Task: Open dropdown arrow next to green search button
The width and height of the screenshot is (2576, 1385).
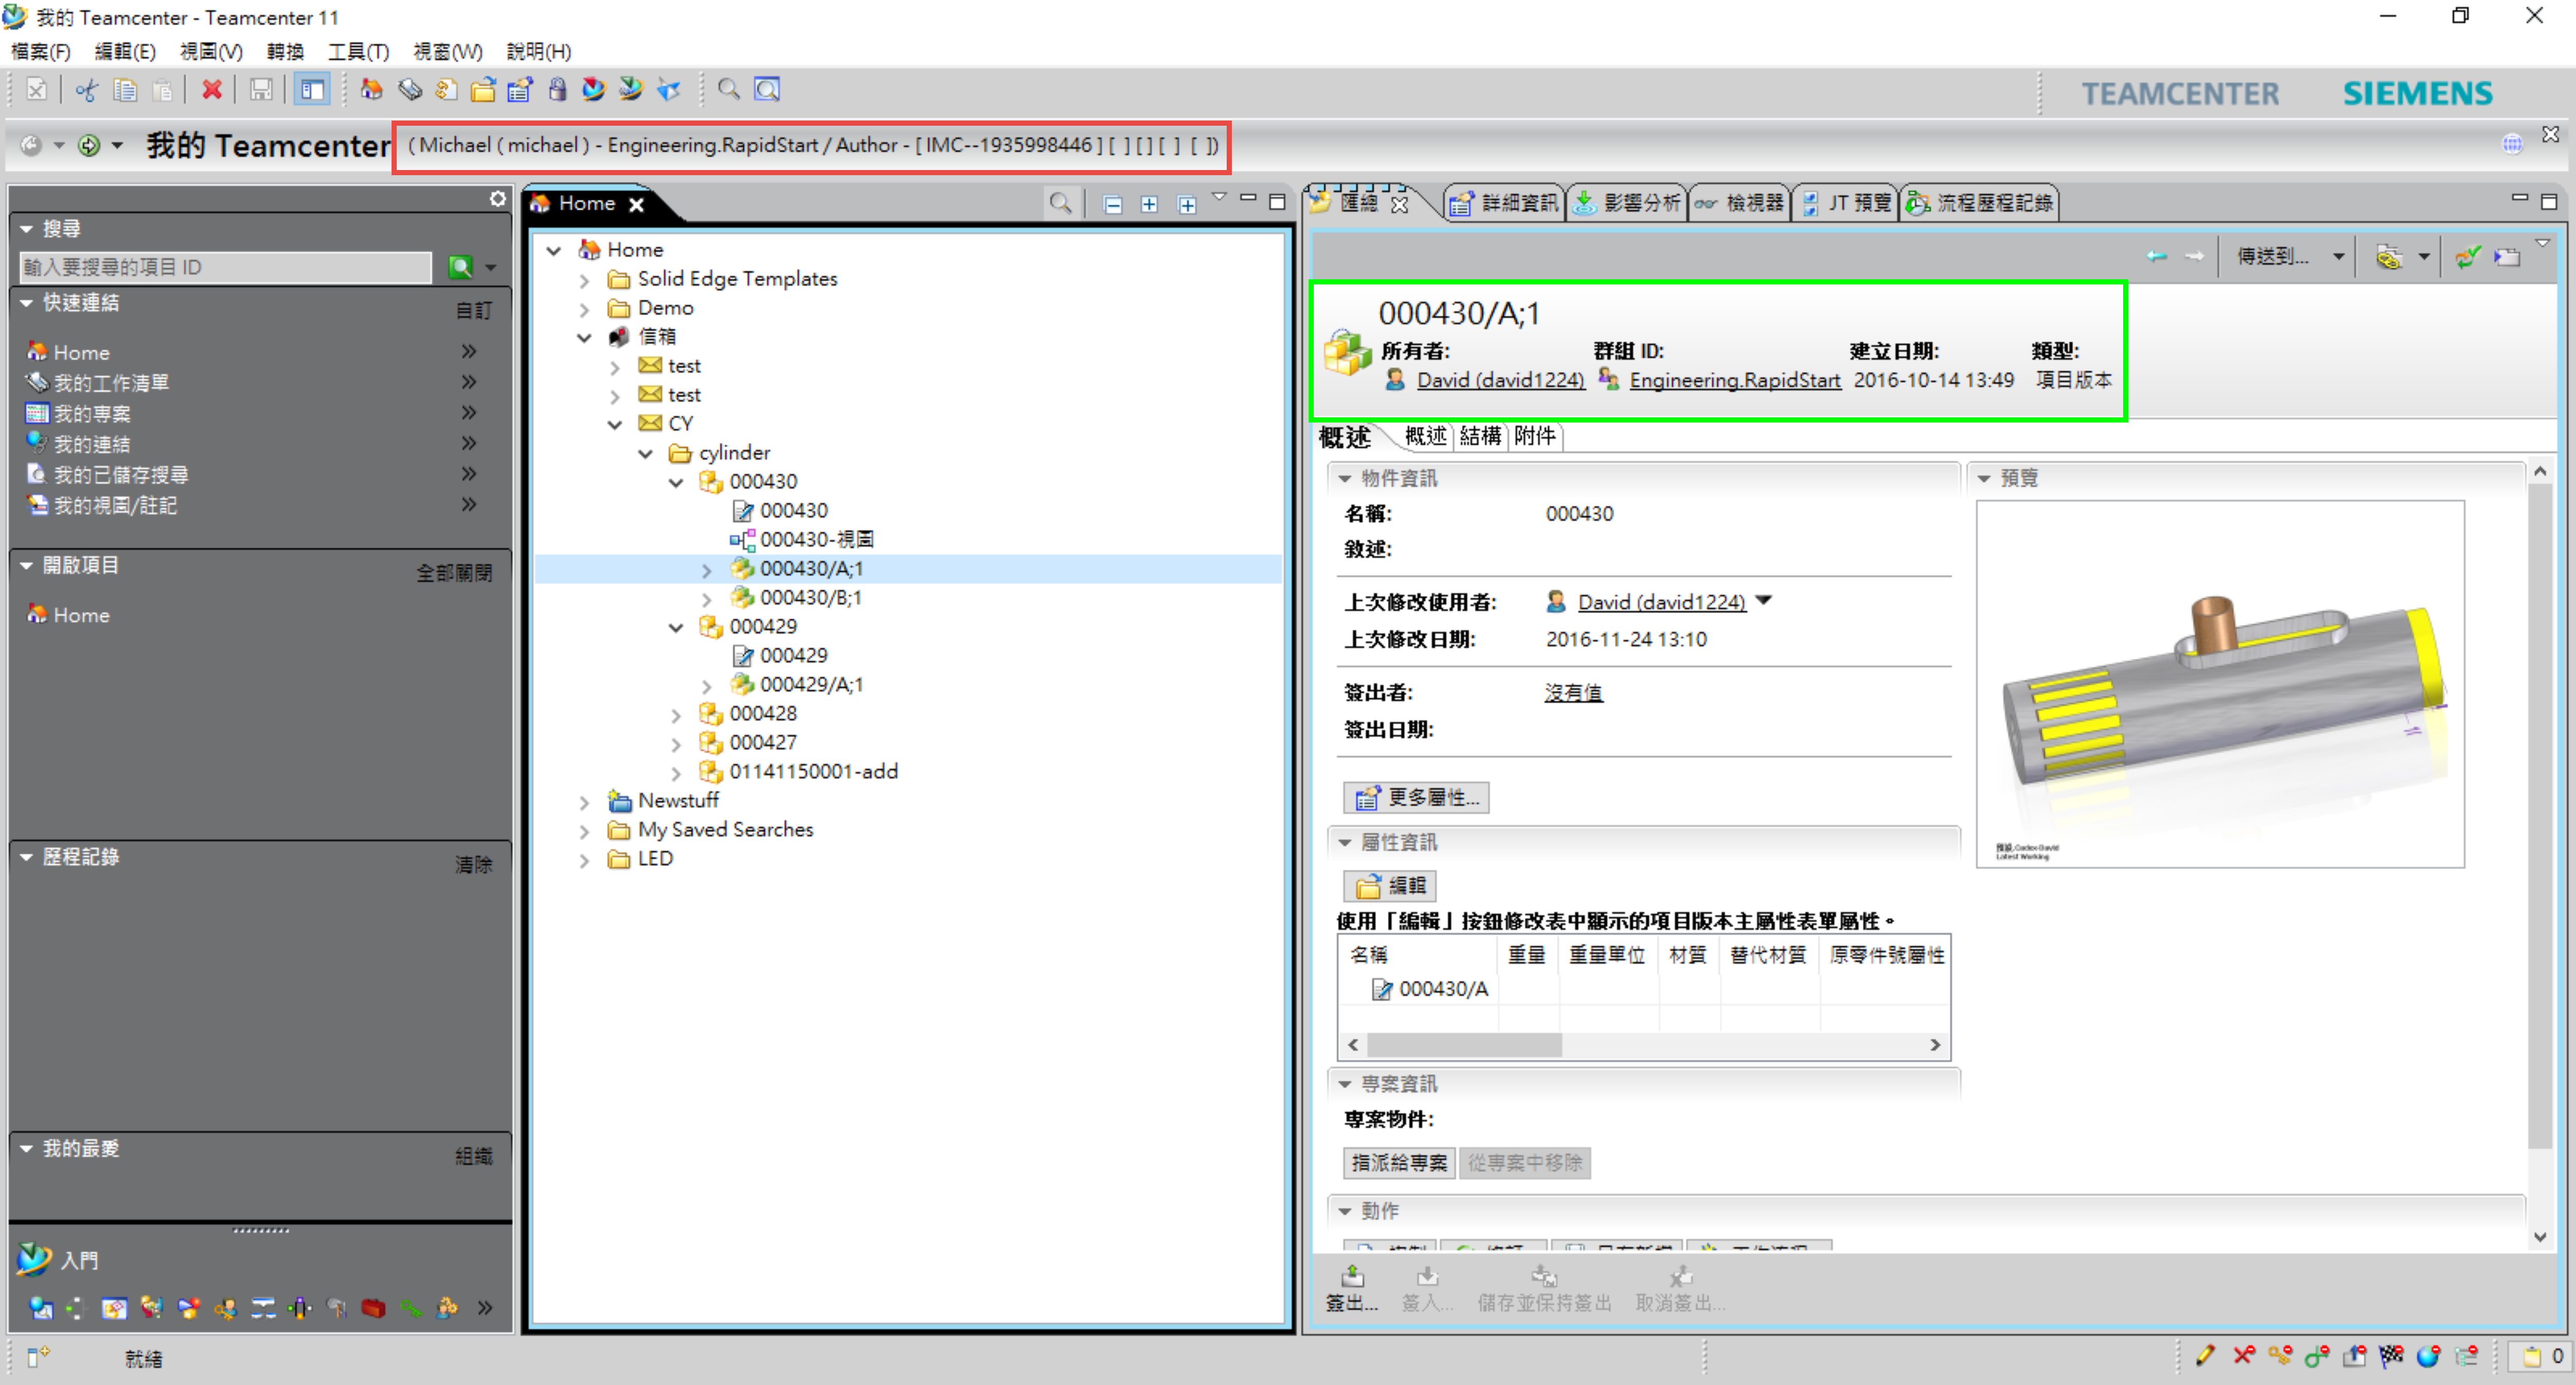Action: (x=491, y=267)
